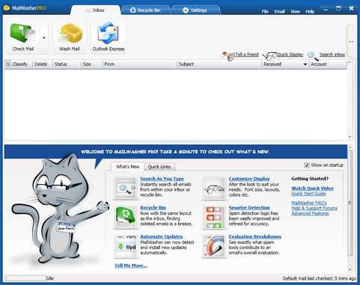
Task: Open the Advanced Features link
Action: coord(310,213)
